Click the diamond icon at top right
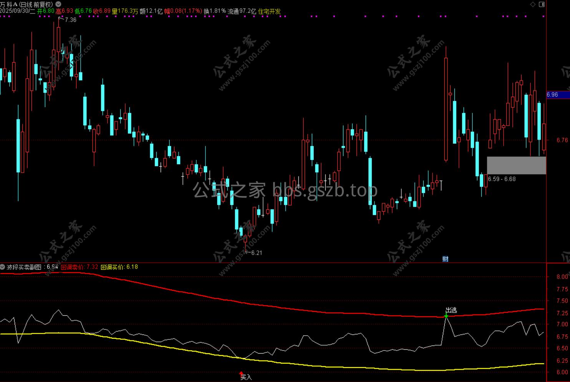570x382 pixels. (532, 5)
